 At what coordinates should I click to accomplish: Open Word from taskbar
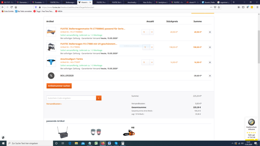[x=109, y=143]
